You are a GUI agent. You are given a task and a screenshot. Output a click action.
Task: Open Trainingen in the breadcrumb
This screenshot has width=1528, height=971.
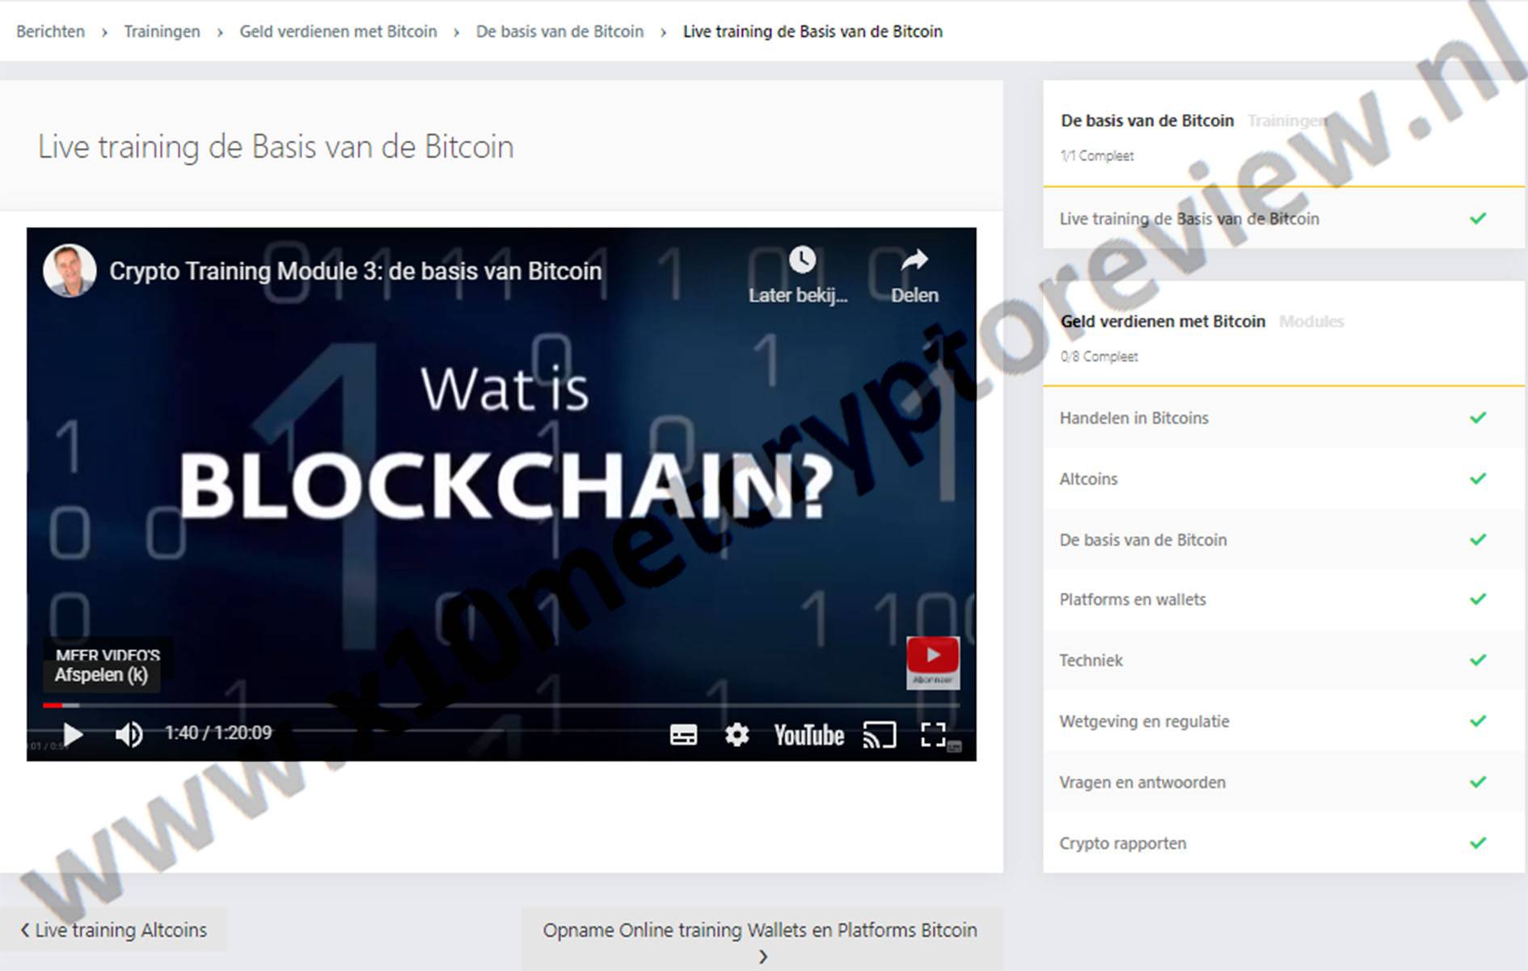(x=162, y=32)
